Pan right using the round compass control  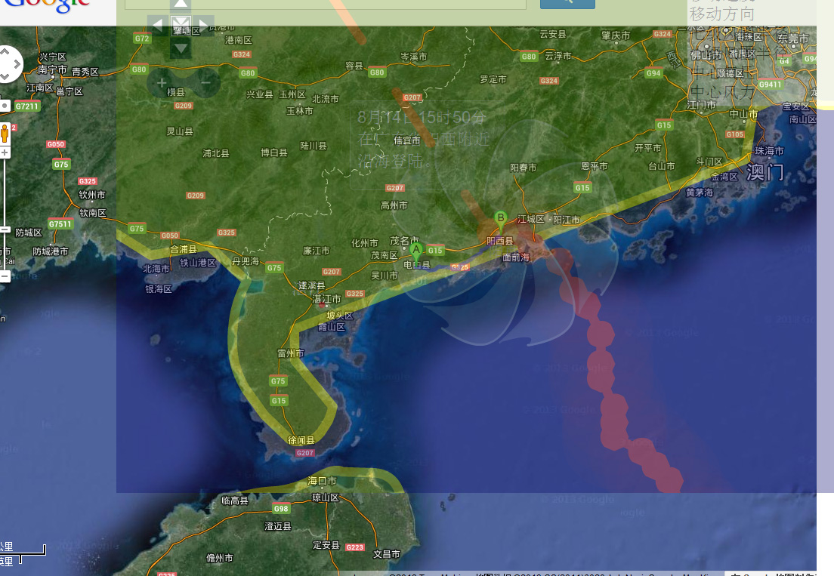pyautogui.click(x=18, y=63)
